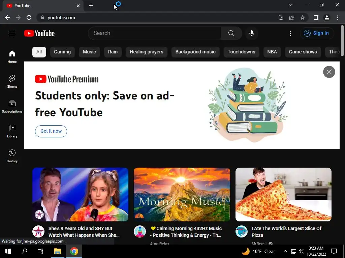Screen dimensions: 345x258
Task: Select the NBA filter chip
Action: point(272,52)
